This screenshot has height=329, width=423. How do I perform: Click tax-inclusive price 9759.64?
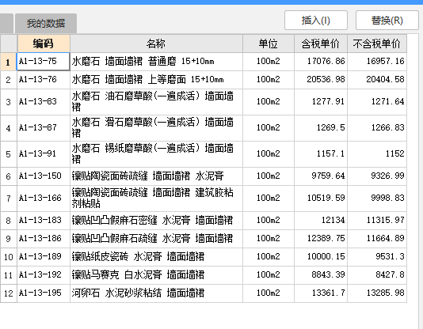click(321, 176)
